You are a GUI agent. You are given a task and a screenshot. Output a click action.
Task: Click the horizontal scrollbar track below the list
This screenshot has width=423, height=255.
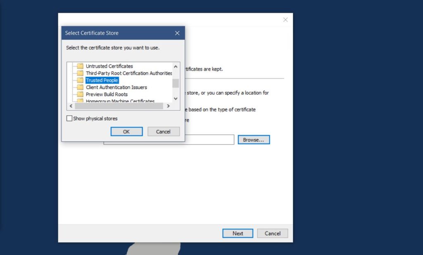(120, 106)
